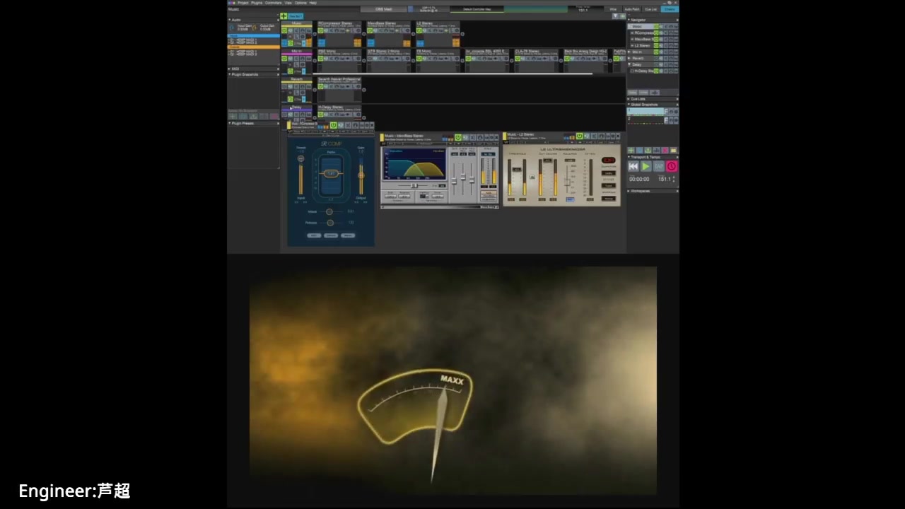This screenshot has width=905, height=509.
Task: Adjust RCompressor Gain slider
Action: [361, 175]
